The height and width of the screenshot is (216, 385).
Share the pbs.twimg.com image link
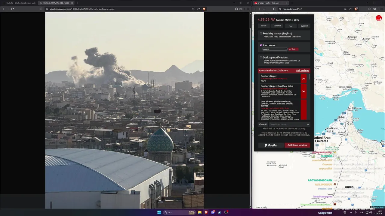coord(199,9)
